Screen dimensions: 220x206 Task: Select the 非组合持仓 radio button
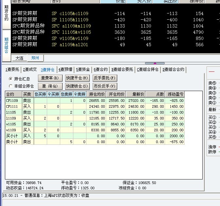coord(11,86)
